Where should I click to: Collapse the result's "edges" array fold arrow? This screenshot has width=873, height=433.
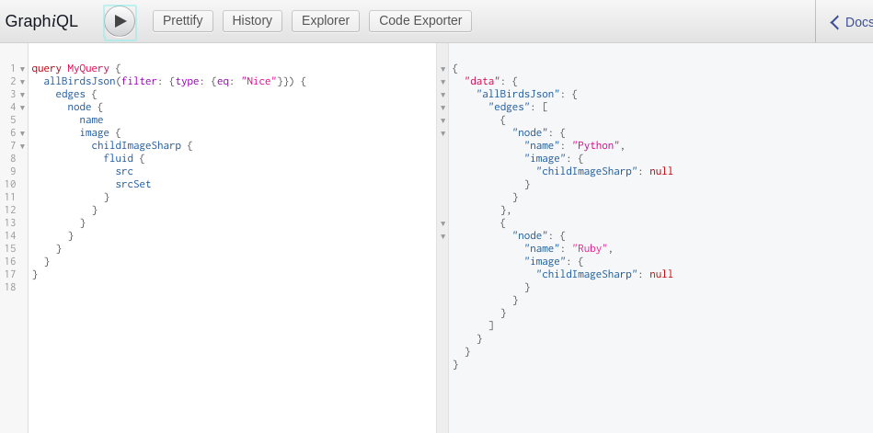coord(443,108)
